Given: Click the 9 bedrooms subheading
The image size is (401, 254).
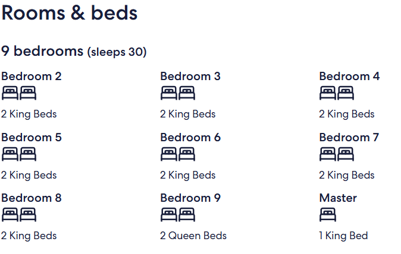Looking at the screenshot, I should (42, 51).
